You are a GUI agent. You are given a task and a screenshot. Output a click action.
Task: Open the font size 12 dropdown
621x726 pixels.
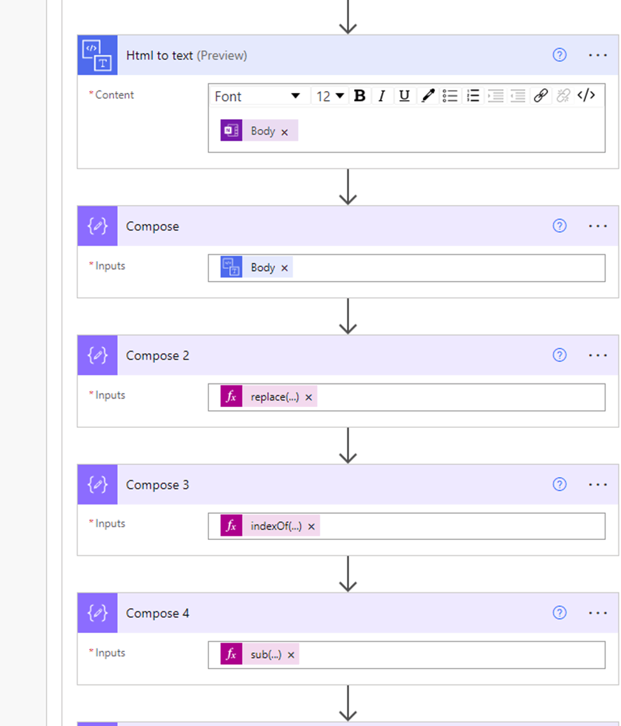tap(329, 96)
